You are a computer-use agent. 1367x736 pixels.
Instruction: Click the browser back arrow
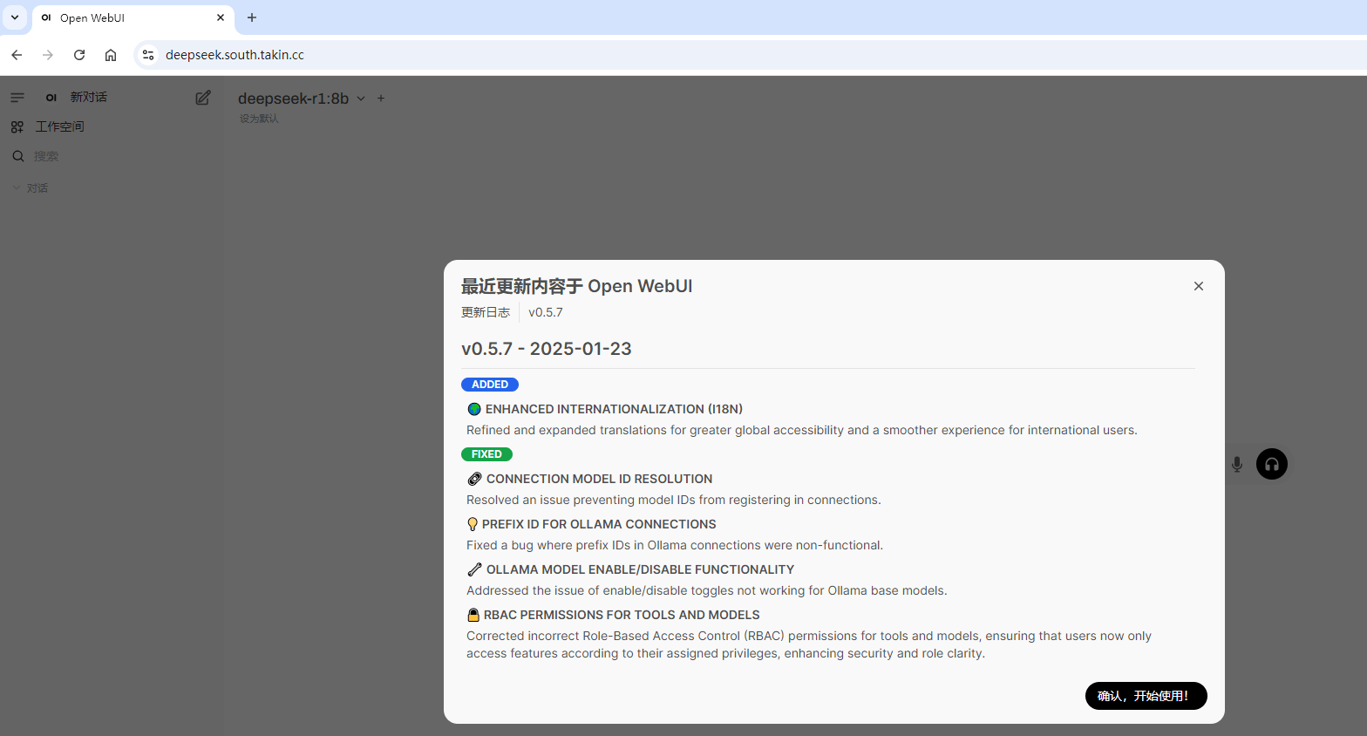coord(17,55)
